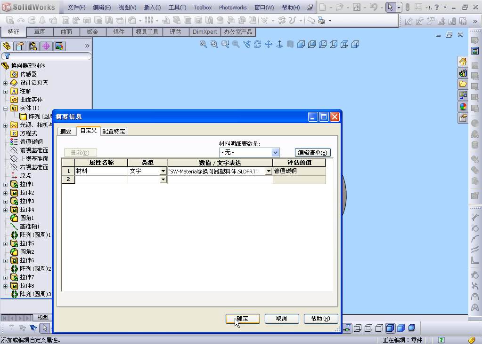Viewport: 482px width, 344px height.
Task: Open the 类型 dropdown in row 2
Action: point(163,180)
